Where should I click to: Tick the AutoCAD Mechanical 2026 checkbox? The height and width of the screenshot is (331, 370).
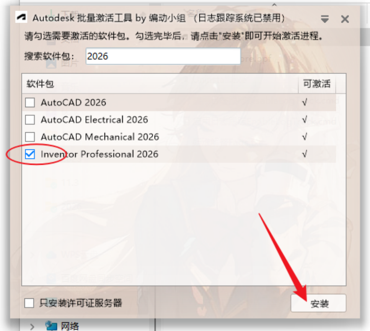click(30, 137)
